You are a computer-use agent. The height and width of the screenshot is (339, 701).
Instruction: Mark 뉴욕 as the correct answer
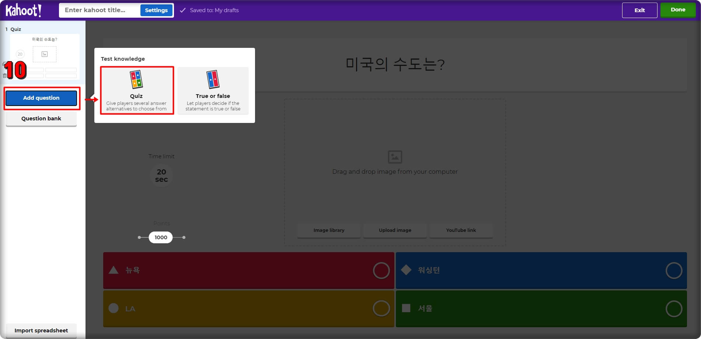pyautogui.click(x=381, y=271)
